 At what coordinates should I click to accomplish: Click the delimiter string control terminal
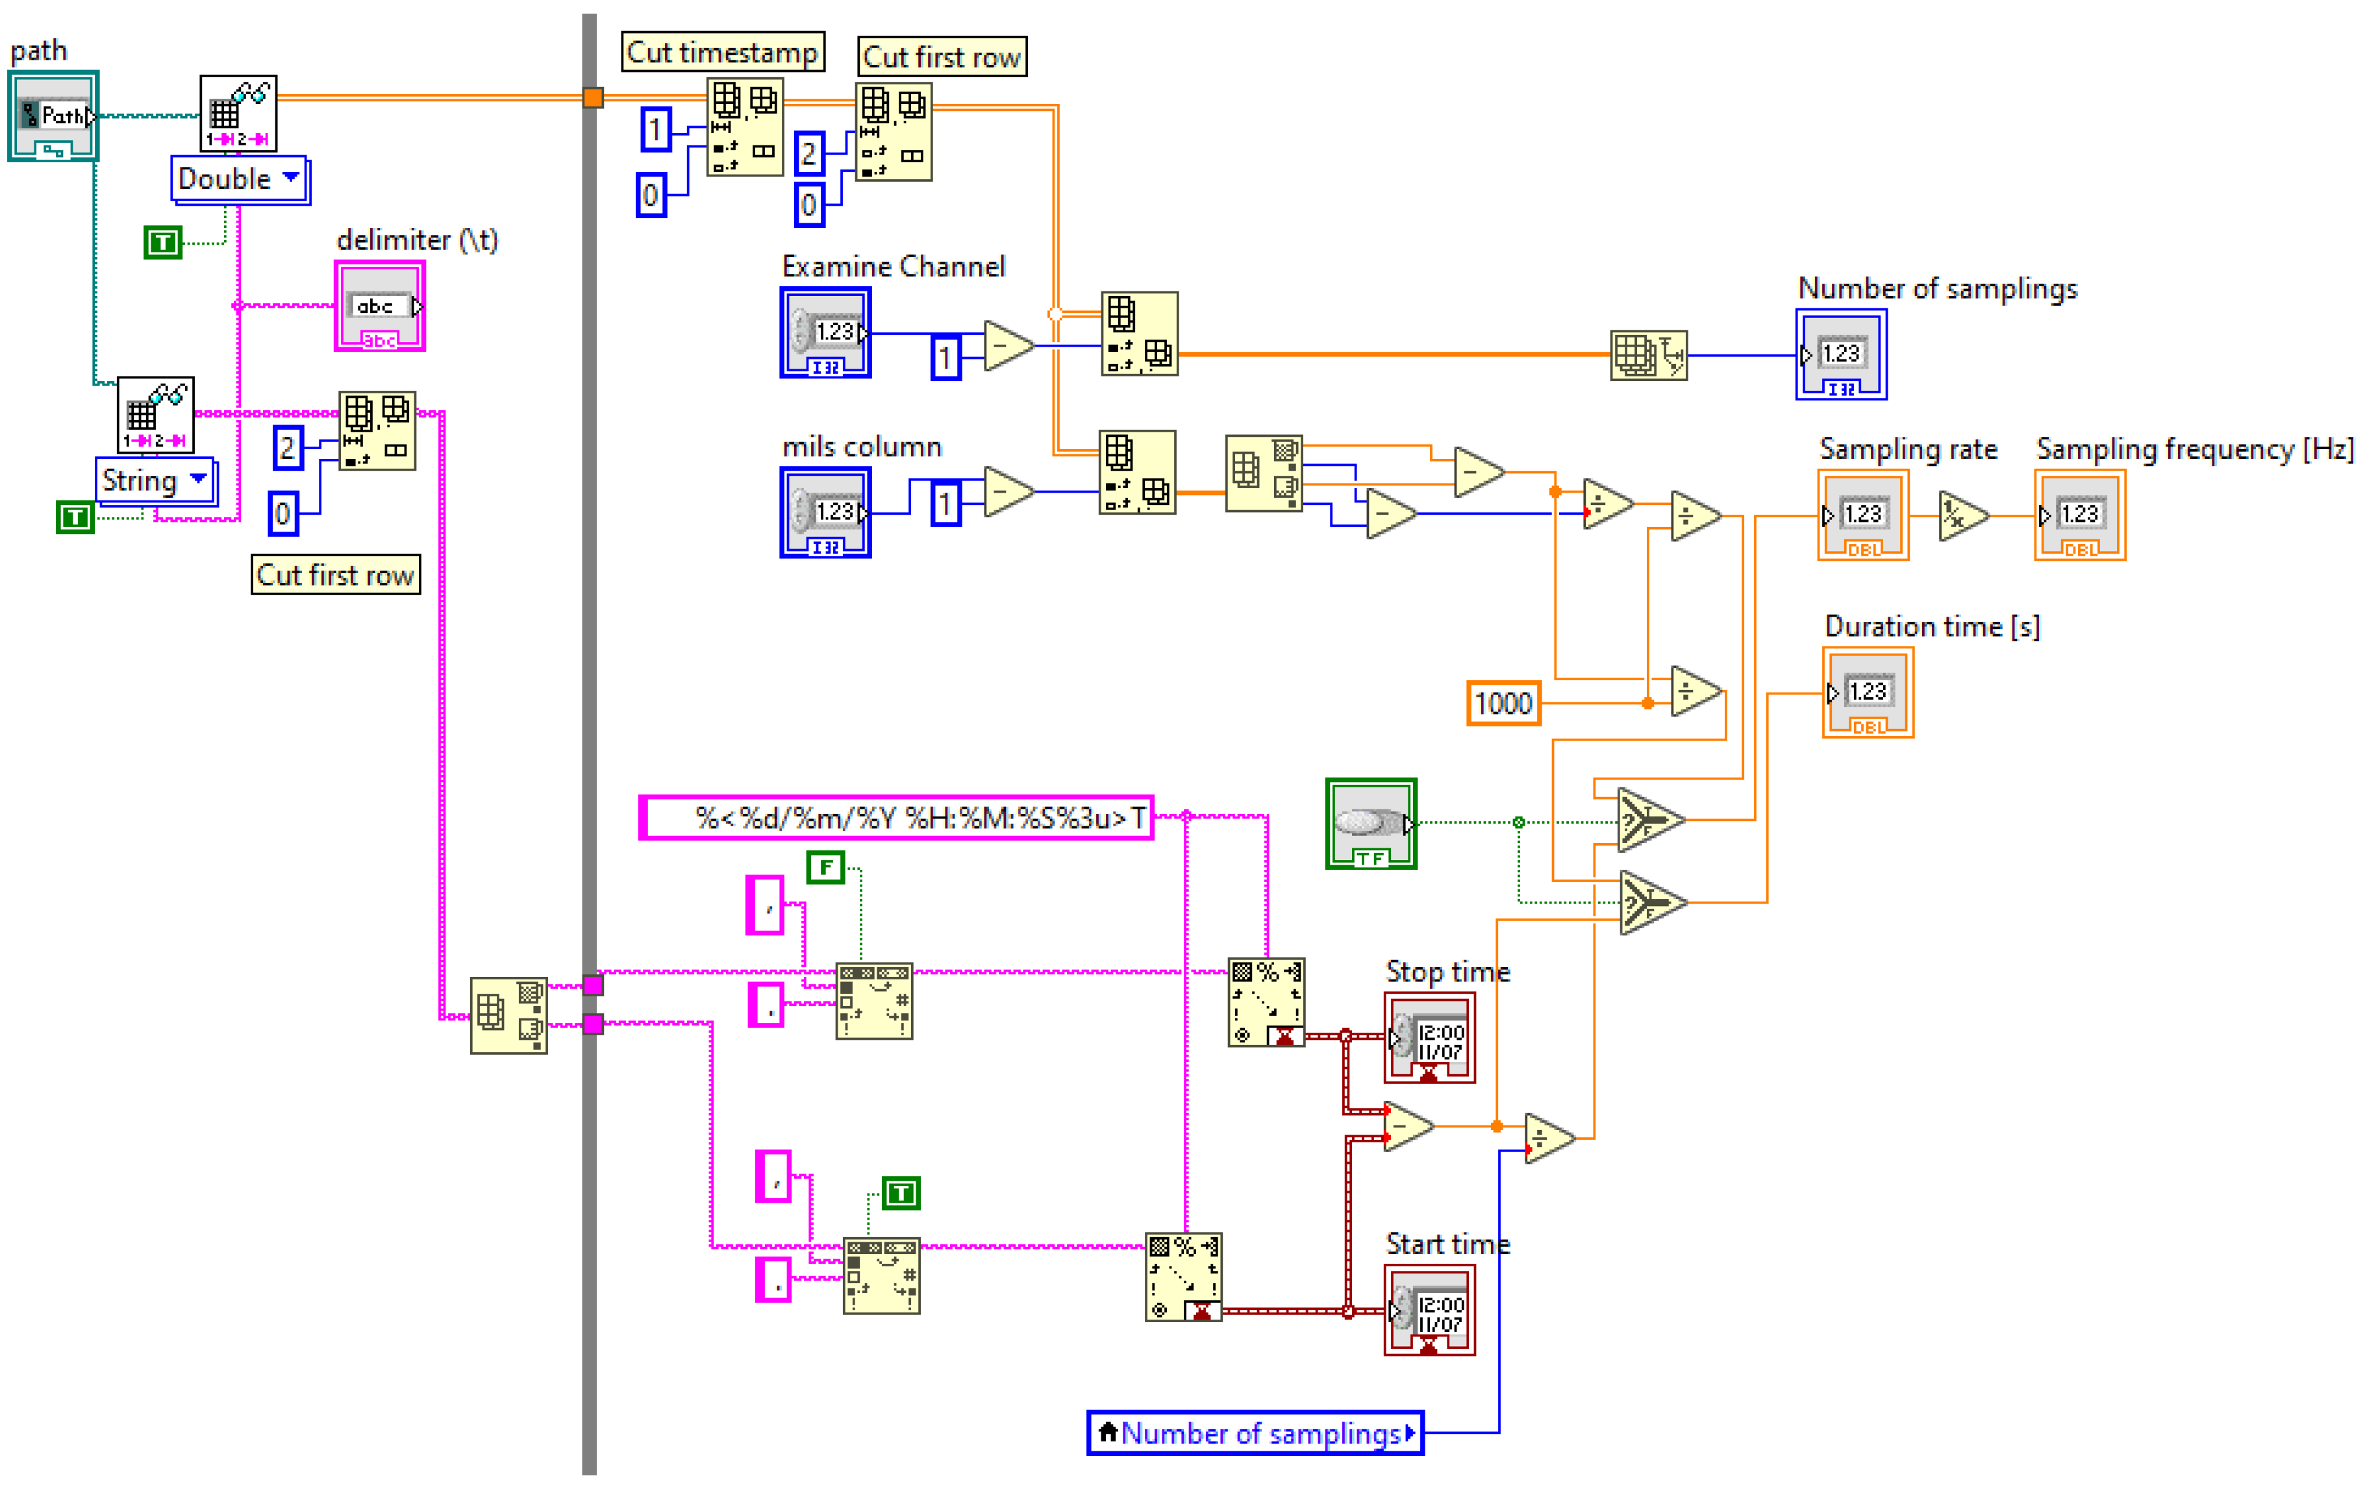(380, 305)
